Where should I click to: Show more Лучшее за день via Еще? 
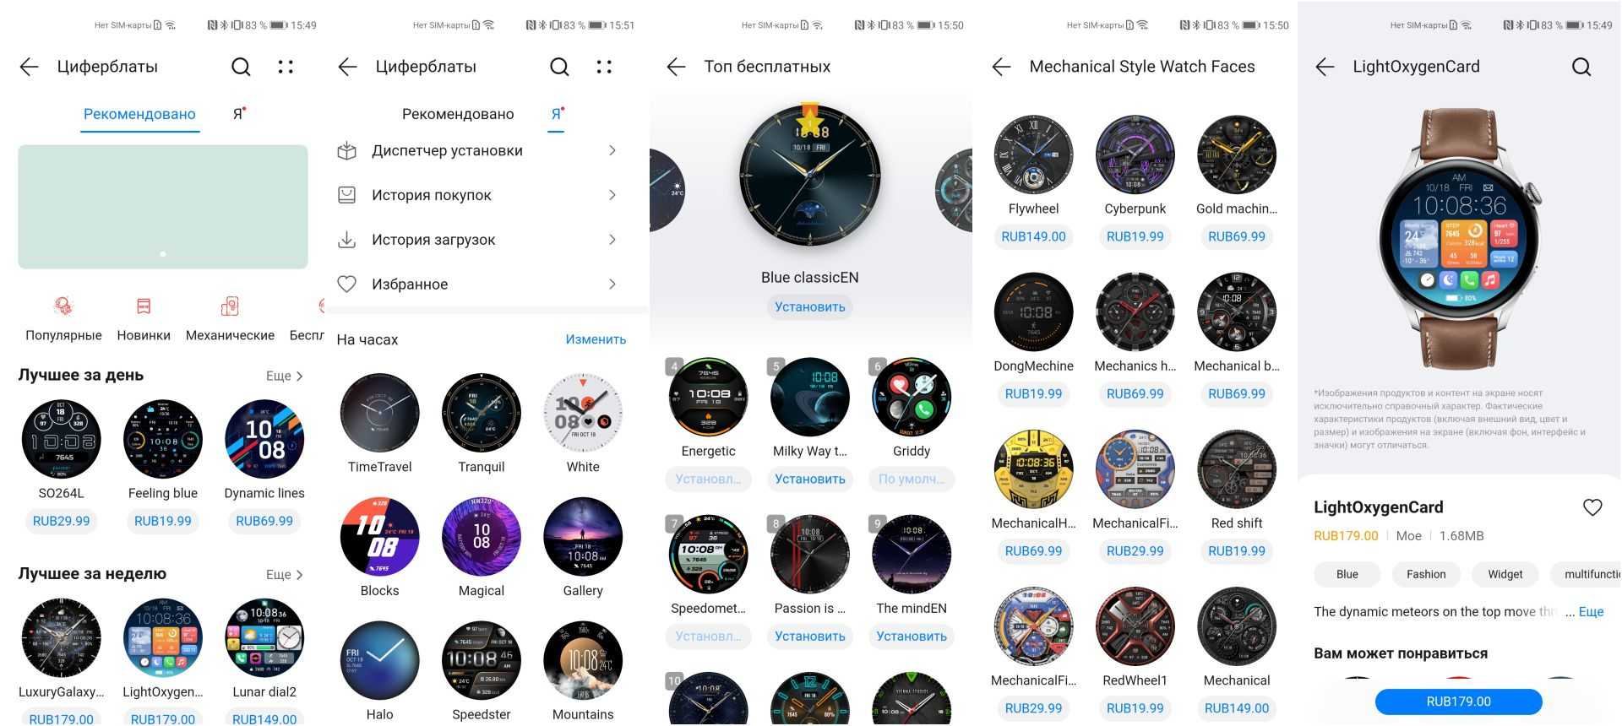[285, 376]
